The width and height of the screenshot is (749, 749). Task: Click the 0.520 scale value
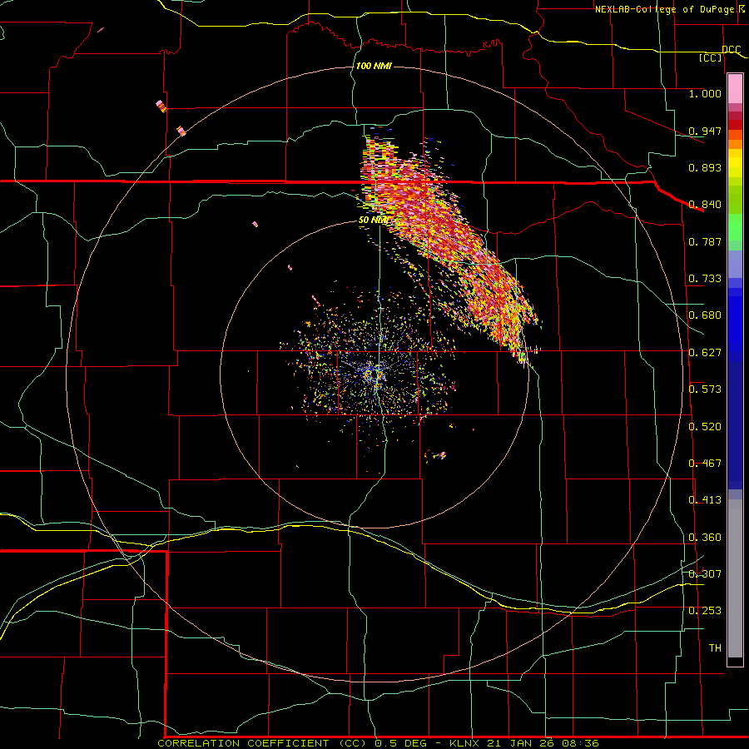click(705, 427)
